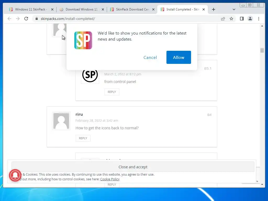Go back to the previous page
Screen dimensions: 268x201
(x=9, y=19)
